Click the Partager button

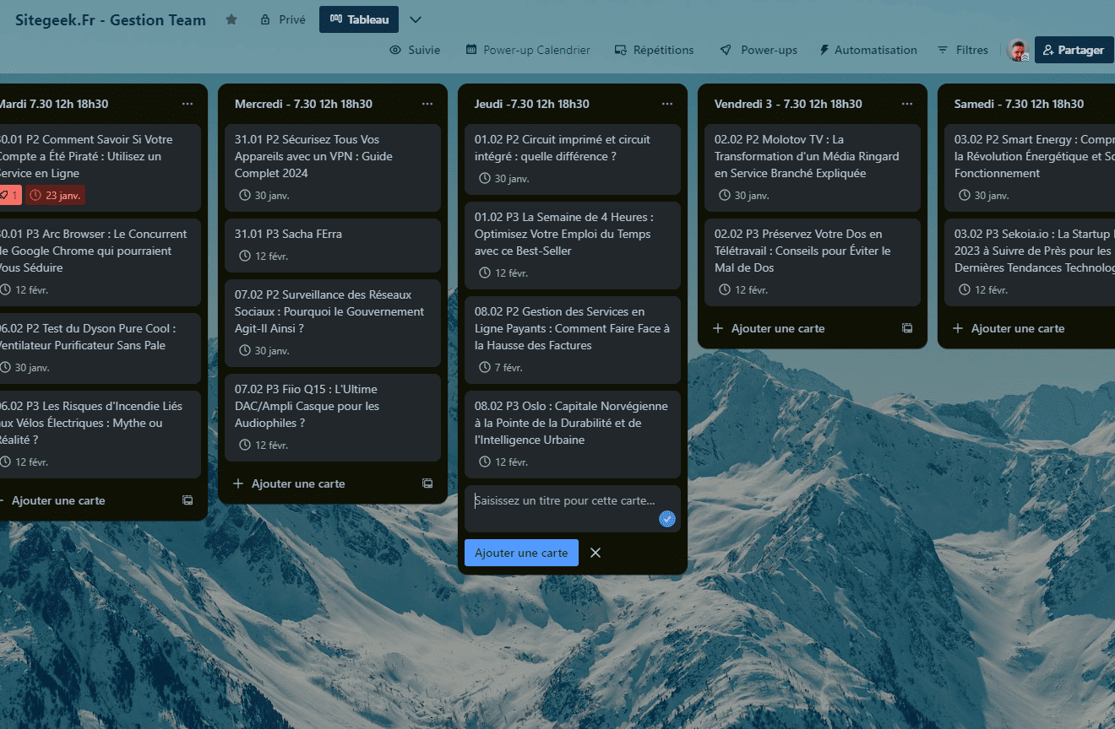pos(1073,50)
